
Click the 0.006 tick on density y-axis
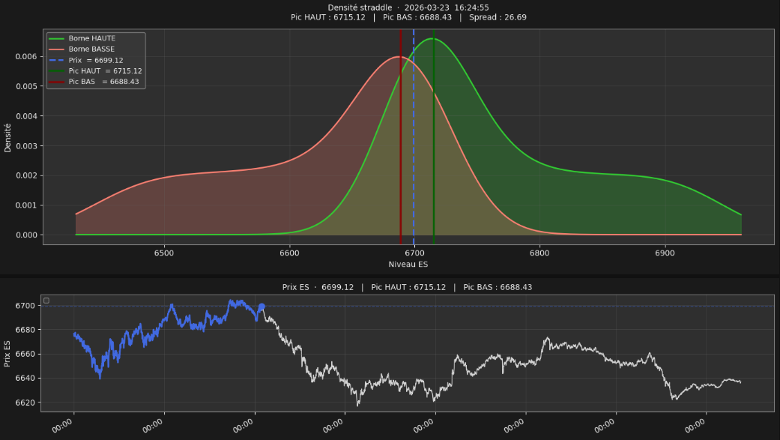[x=26, y=57]
